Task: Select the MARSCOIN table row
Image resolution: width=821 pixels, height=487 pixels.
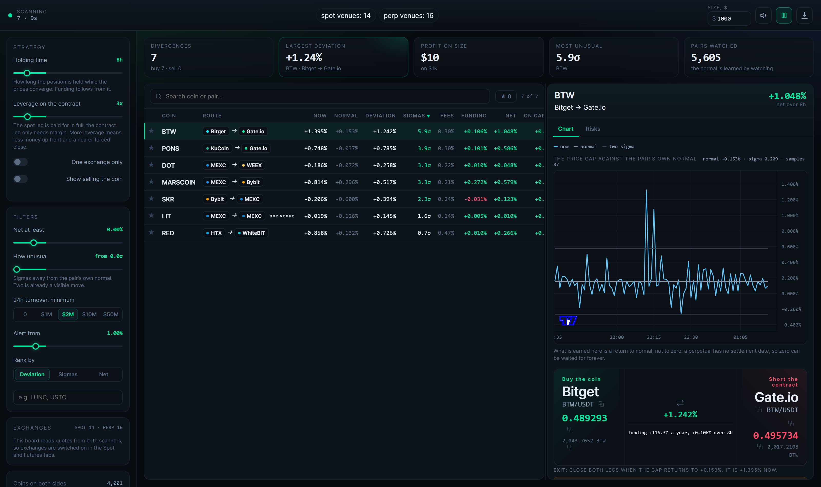Action: coord(344,182)
